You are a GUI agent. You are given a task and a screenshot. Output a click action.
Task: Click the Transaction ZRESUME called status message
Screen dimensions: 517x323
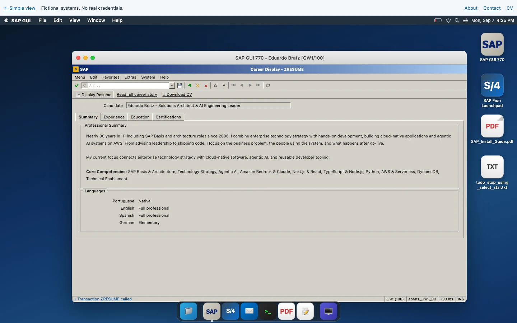[x=104, y=299]
